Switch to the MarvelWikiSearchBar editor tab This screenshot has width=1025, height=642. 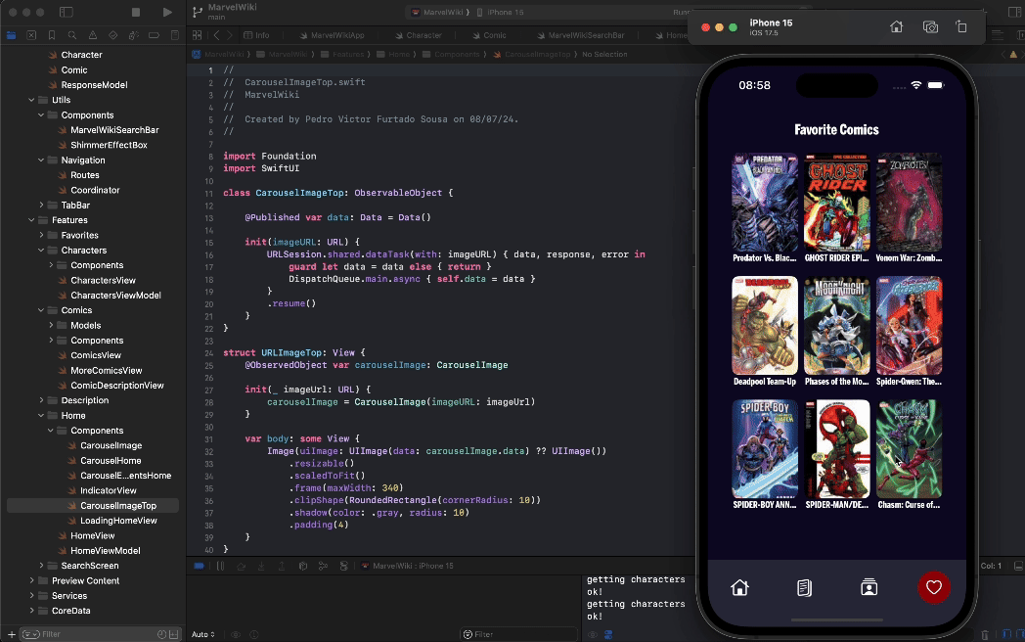click(581, 35)
